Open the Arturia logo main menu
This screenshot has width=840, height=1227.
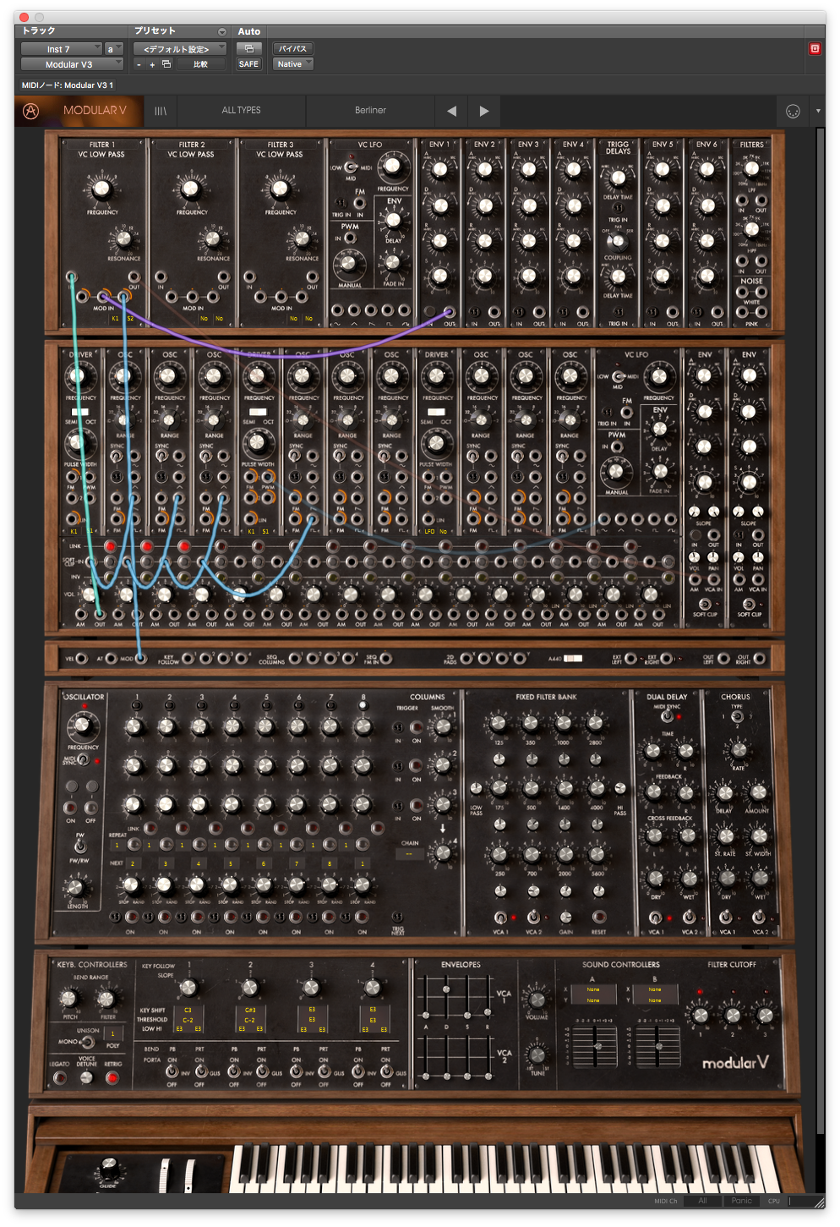tap(31, 111)
